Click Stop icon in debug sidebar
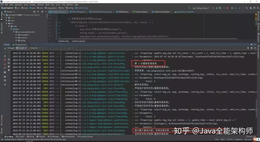Viewport: 260px width, 142px height. pos(5,60)
